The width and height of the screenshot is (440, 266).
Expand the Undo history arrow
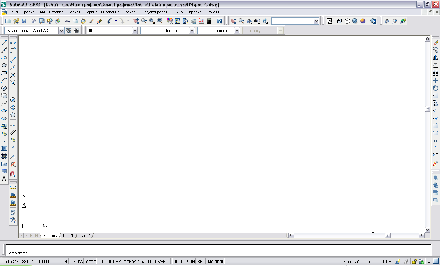[116, 21]
